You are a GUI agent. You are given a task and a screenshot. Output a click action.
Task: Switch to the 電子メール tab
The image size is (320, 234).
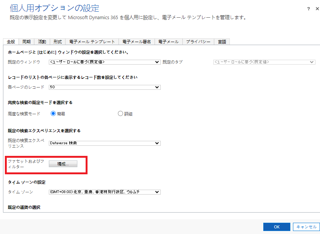tap(168, 41)
